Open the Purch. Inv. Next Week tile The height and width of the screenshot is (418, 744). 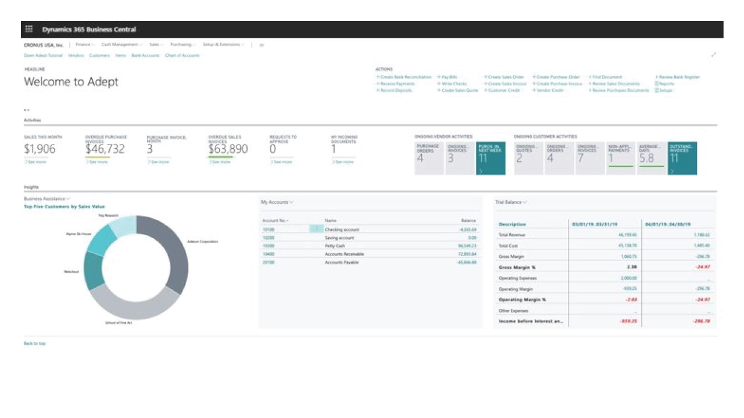coord(491,158)
